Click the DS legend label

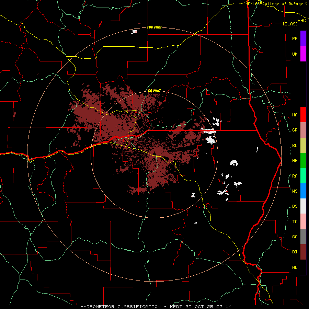(x=295, y=206)
